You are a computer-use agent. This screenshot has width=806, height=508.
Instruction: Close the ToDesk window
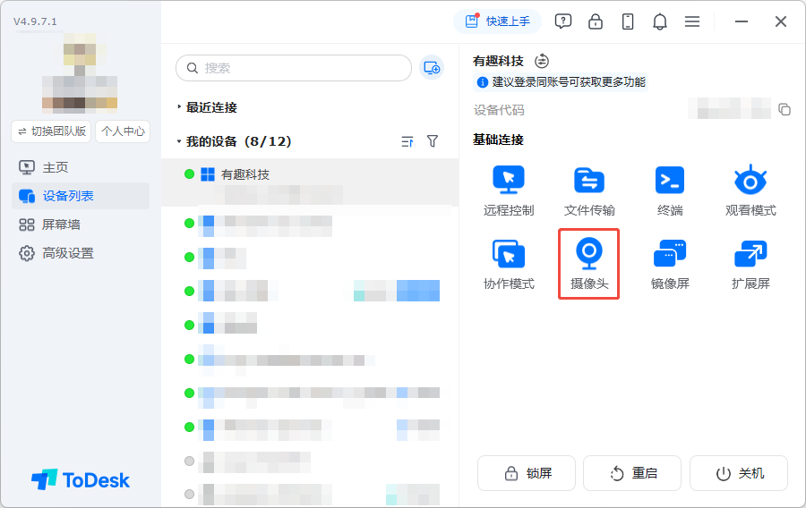point(781,21)
